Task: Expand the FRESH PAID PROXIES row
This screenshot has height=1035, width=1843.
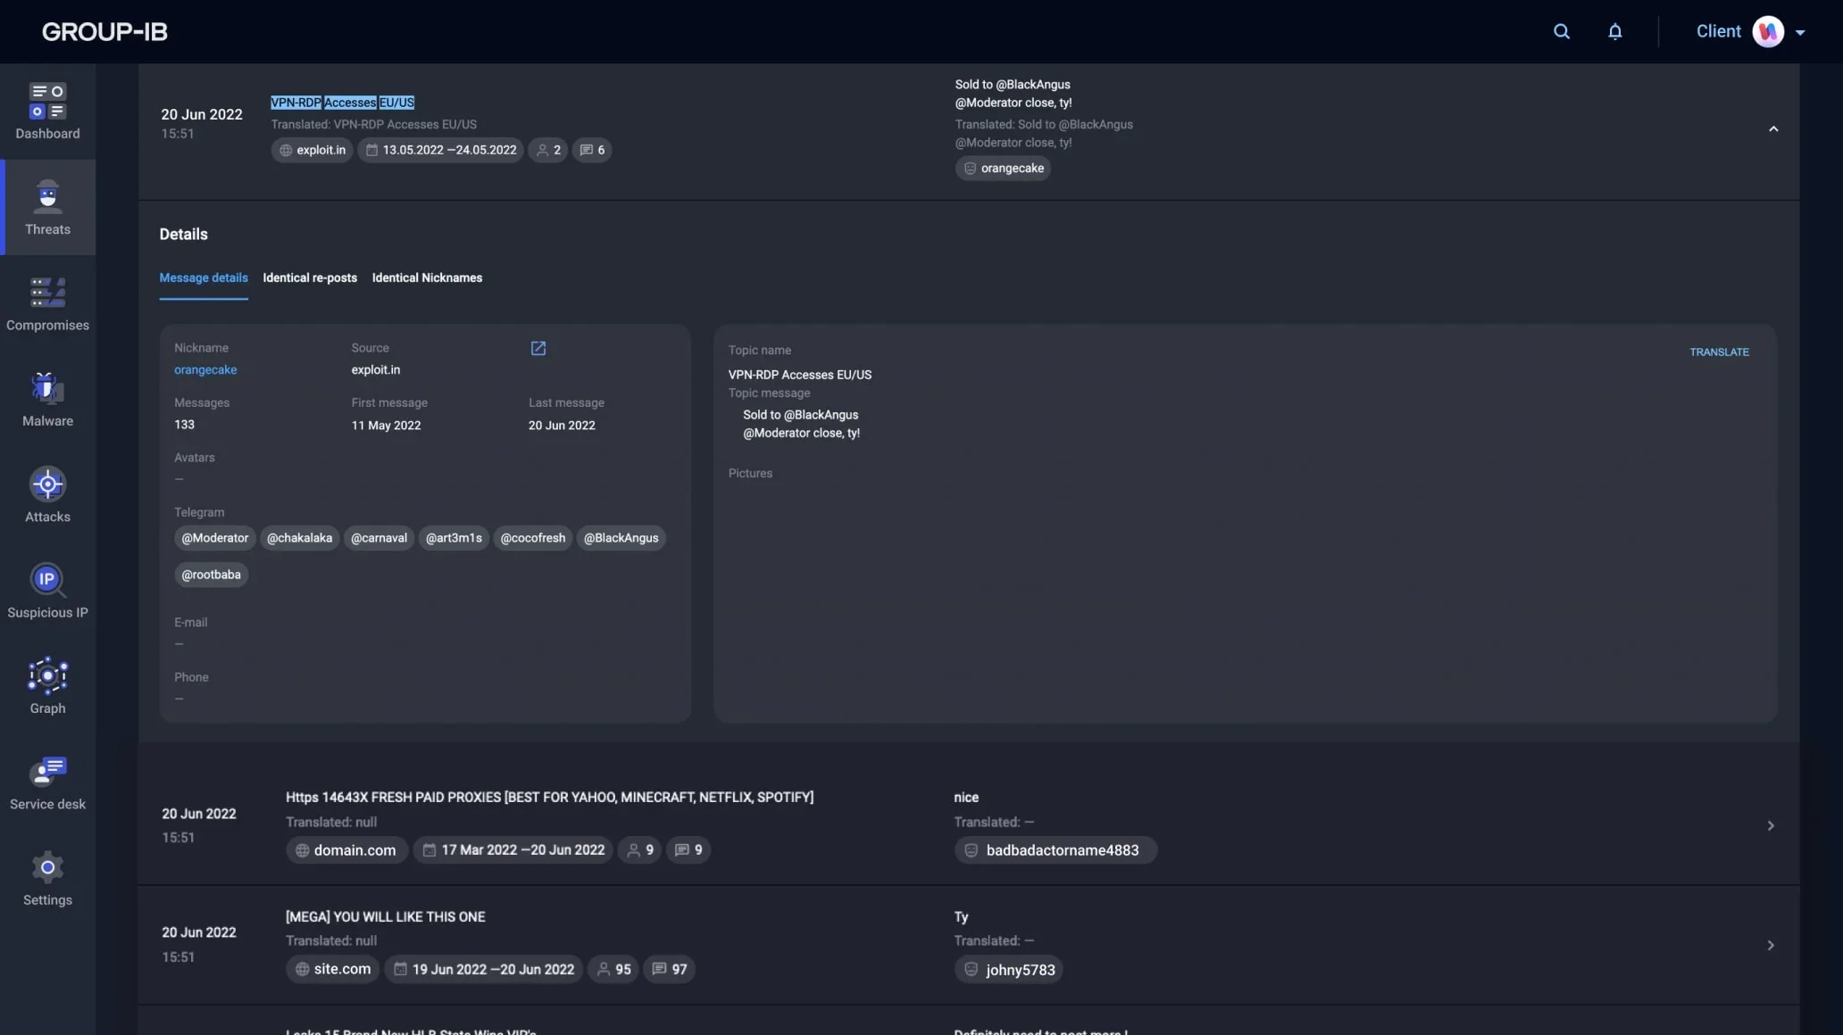Action: [1770, 825]
